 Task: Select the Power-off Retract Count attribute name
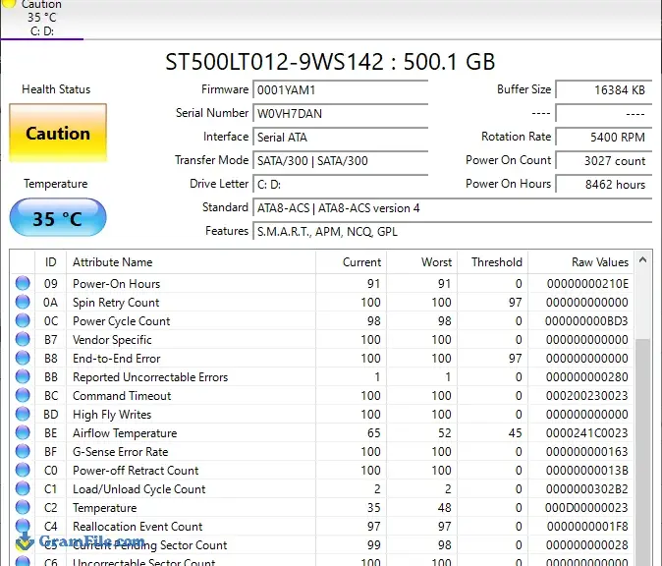pos(136,471)
